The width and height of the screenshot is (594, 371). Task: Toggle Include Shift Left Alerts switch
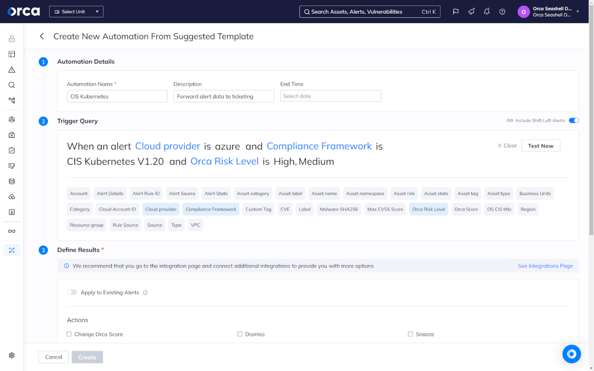pos(574,120)
